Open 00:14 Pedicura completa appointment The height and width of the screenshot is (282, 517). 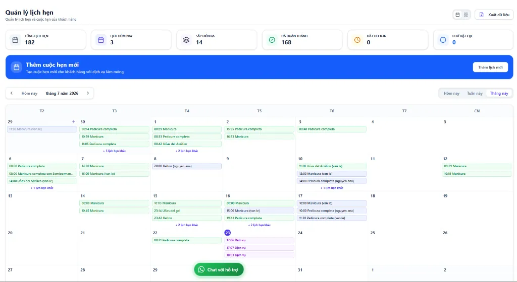coord(114,129)
